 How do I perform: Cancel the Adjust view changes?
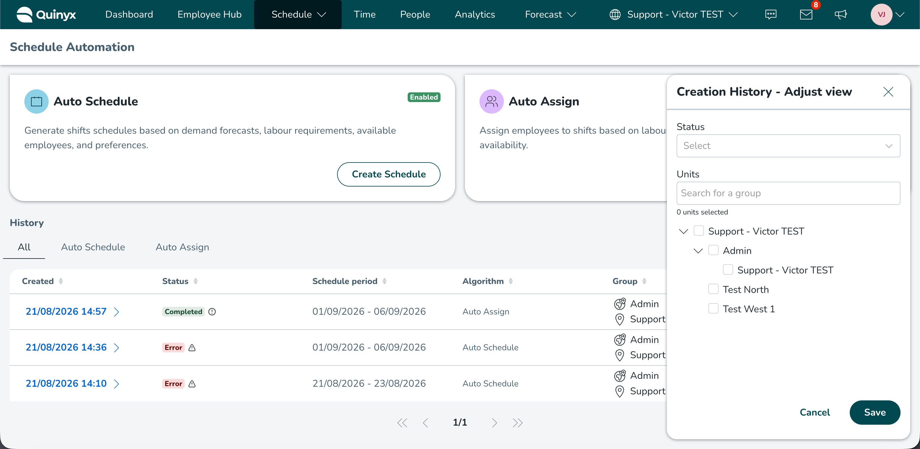pos(815,413)
